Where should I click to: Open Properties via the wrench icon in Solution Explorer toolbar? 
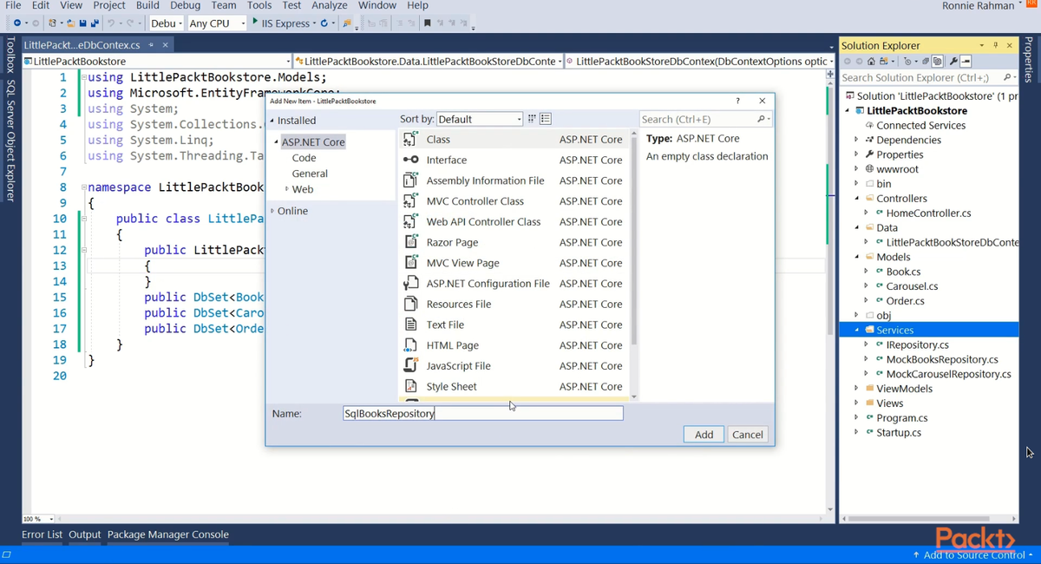click(x=953, y=62)
